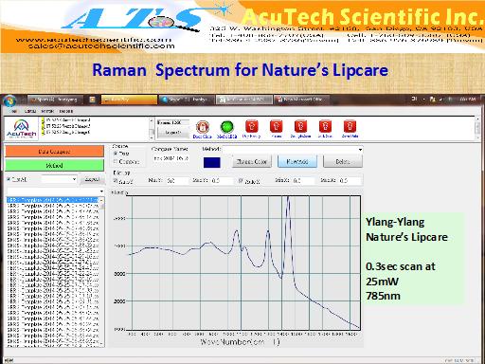Click the dark blue color swatch
The image size is (485, 364).
click(212, 162)
